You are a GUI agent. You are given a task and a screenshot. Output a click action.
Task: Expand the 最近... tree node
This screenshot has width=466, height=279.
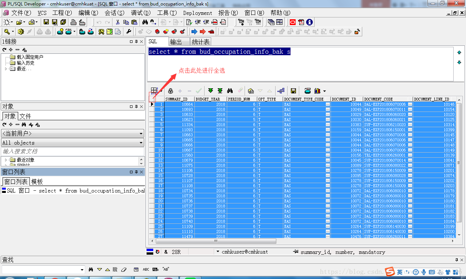(x=6, y=69)
